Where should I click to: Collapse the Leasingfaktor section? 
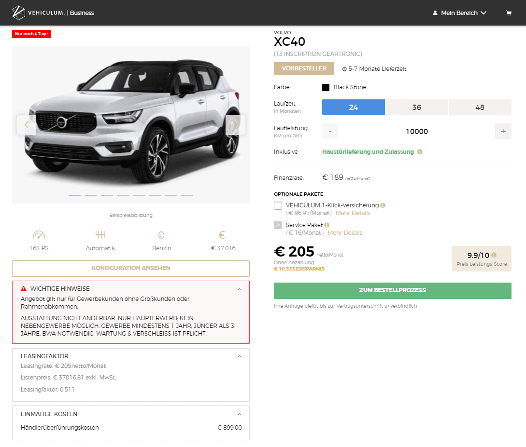tap(239, 356)
